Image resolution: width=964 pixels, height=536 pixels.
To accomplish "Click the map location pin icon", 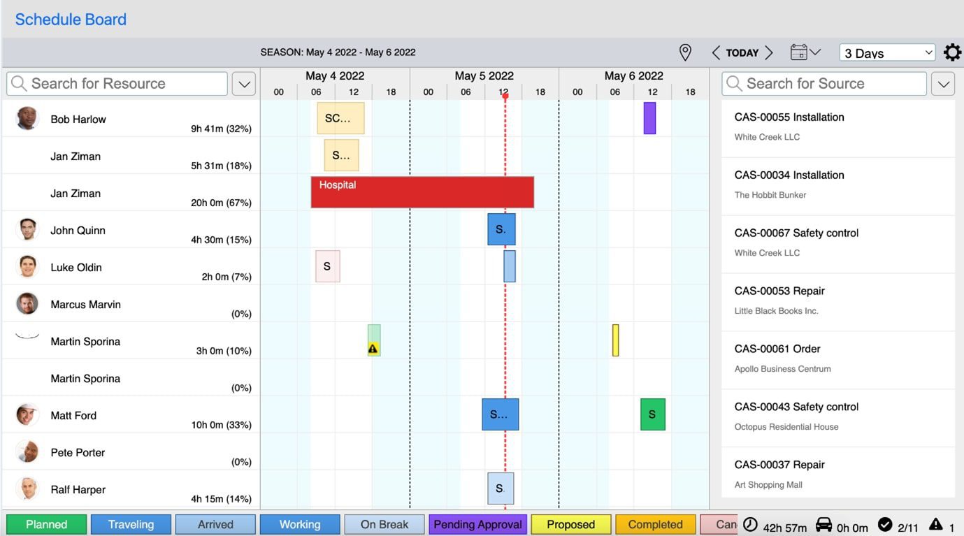I will coord(685,52).
